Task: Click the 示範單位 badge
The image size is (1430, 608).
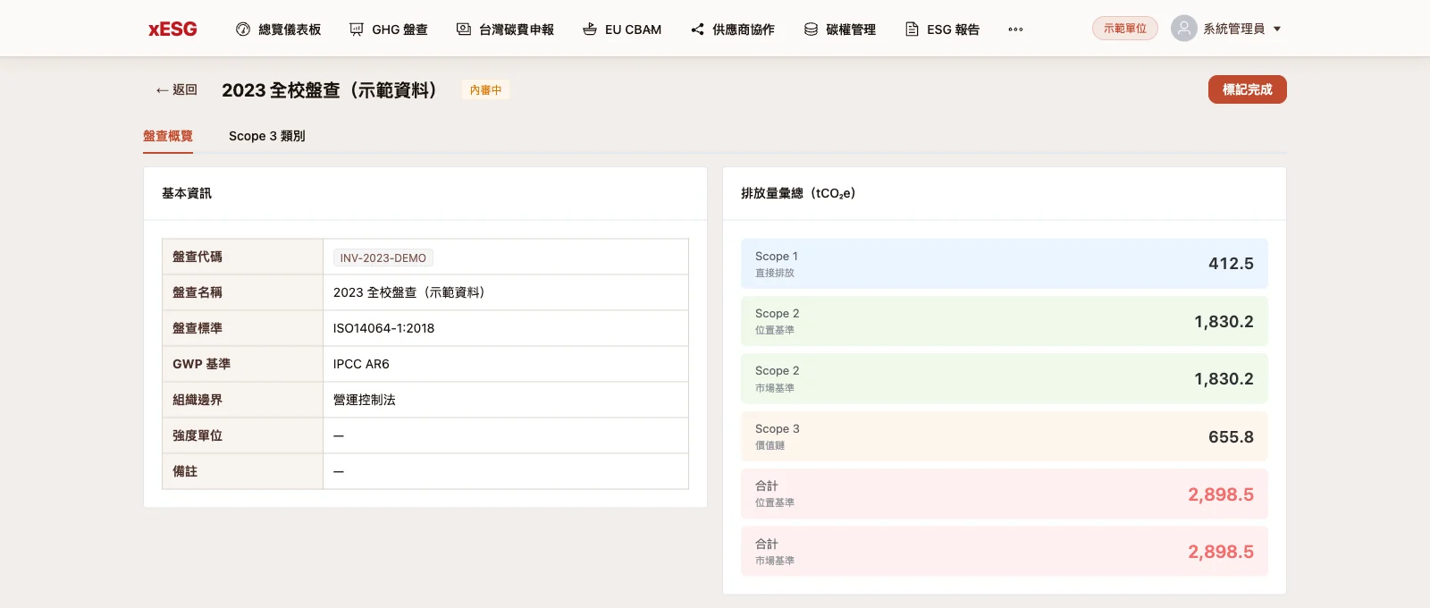Action: tap(1125, 29)
